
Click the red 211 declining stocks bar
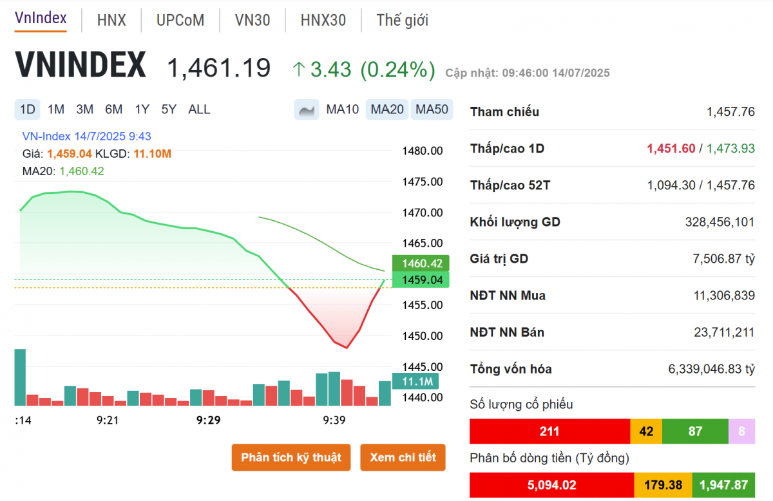tap(549, 431)
